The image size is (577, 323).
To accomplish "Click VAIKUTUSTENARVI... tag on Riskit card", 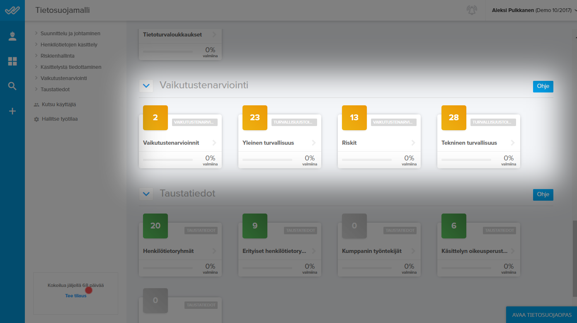I will coord(394,122).
